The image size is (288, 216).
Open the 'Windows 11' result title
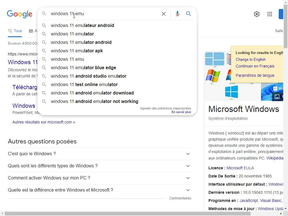(22, 62)
